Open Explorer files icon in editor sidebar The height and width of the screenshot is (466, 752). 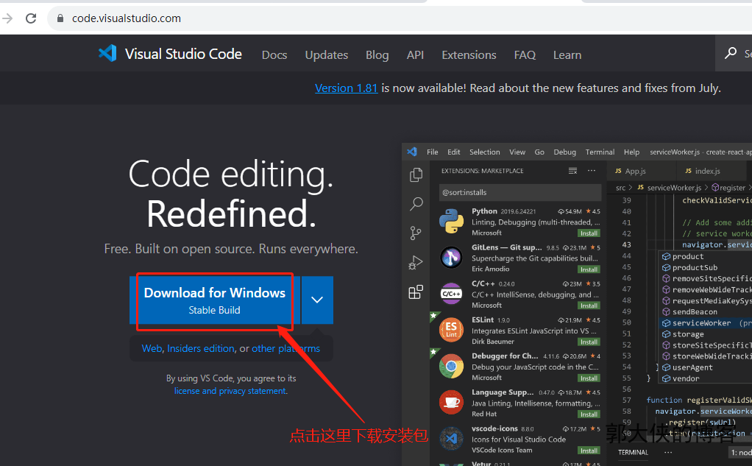tap(416, 174)
